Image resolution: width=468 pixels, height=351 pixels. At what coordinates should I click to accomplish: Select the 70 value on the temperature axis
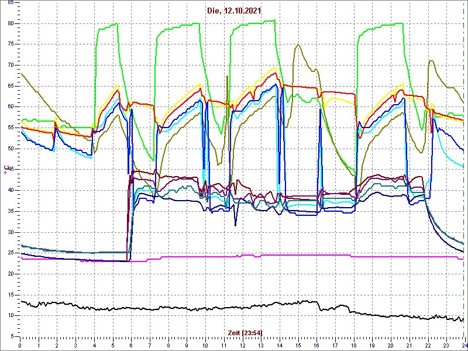coord(11,65)
